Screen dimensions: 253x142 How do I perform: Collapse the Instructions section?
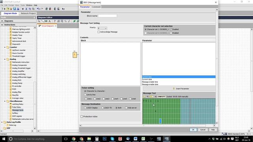(2, 24)
